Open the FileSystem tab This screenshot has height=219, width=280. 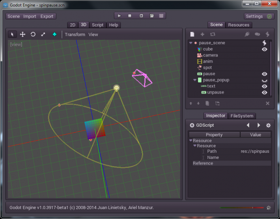coord(242,116)
